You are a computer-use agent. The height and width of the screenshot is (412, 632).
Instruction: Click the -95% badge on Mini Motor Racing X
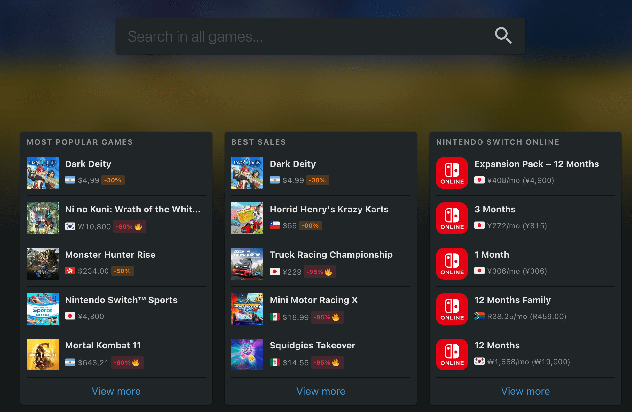tap(327, 317)
